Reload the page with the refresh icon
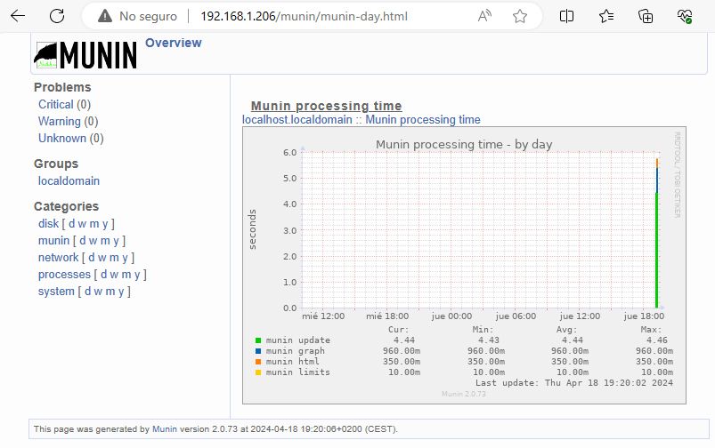Image resolution: width=715 pixels, height=448 pixels. coord(57,16)
